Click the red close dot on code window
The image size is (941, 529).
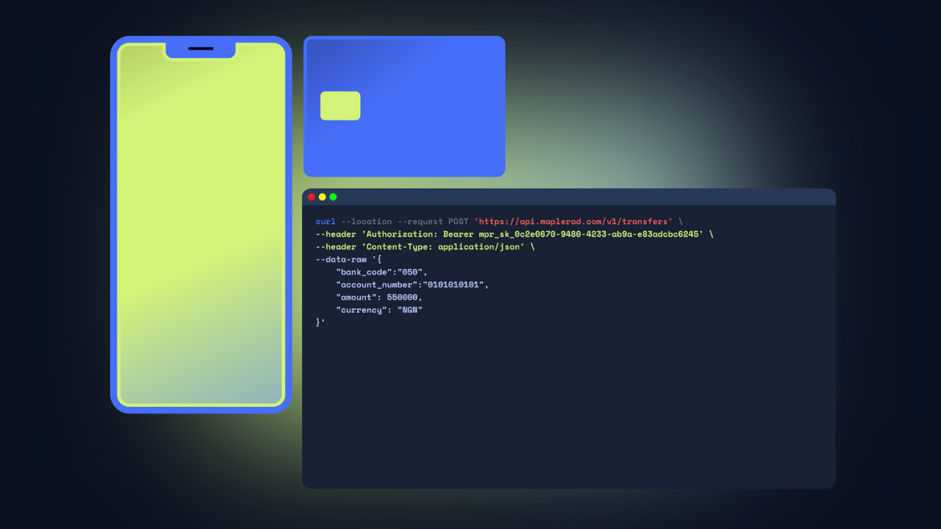(x=312, y=197)
